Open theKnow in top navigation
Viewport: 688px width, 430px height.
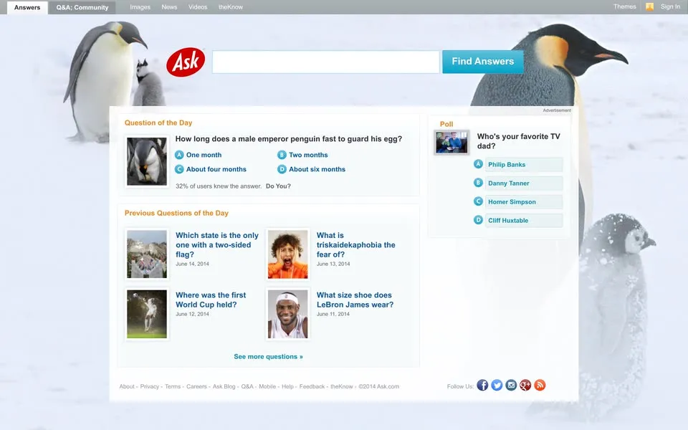(231, 7)
